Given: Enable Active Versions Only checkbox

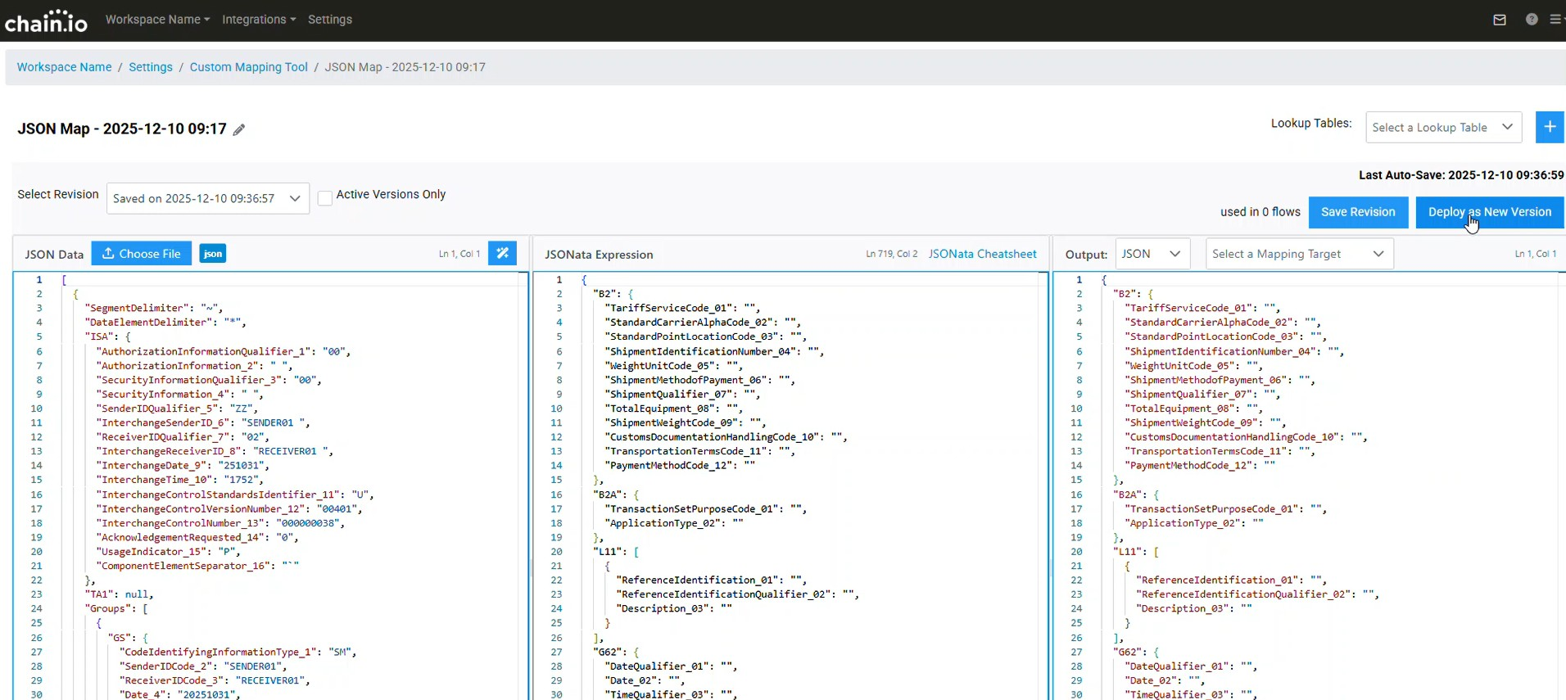Looking at the screenshot, I should pos(325,198).
